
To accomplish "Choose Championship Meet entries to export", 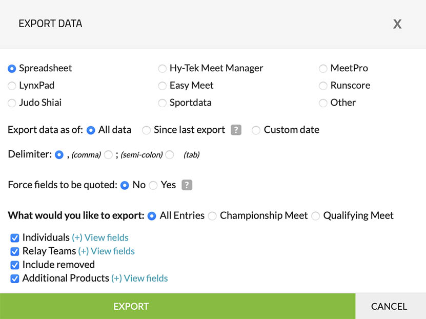I will pos(212,216).
